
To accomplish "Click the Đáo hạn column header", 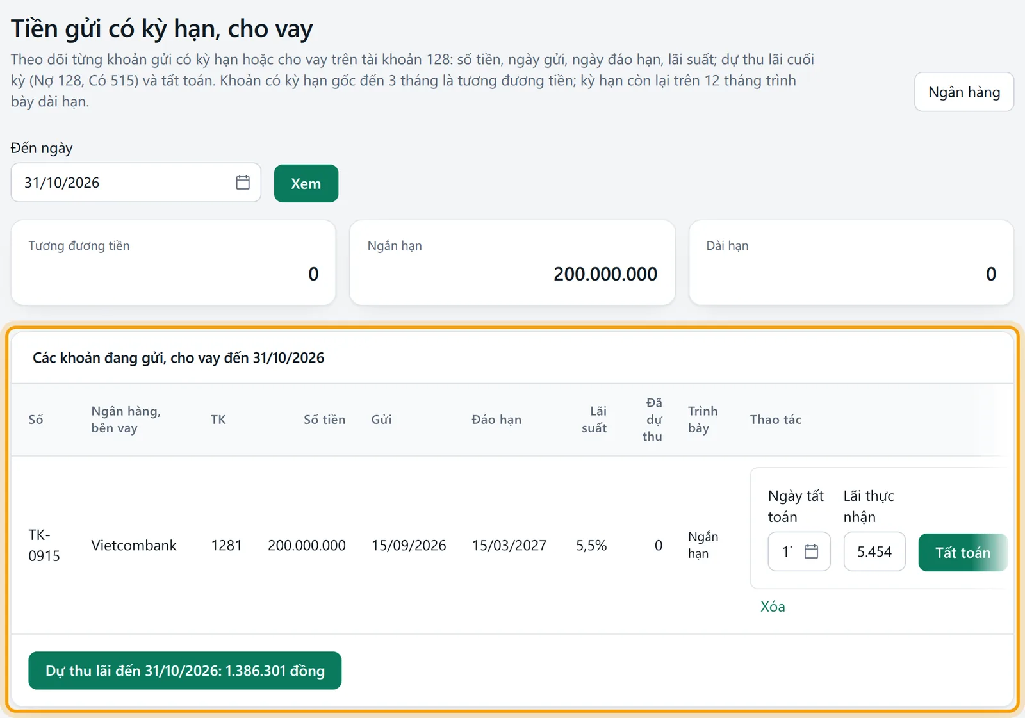I will 496,420.
